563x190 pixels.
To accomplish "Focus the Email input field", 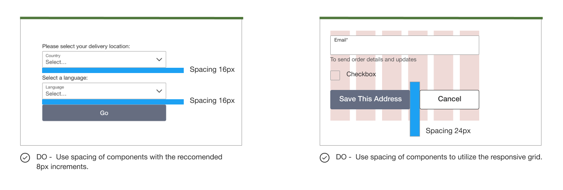I will 404,47.
